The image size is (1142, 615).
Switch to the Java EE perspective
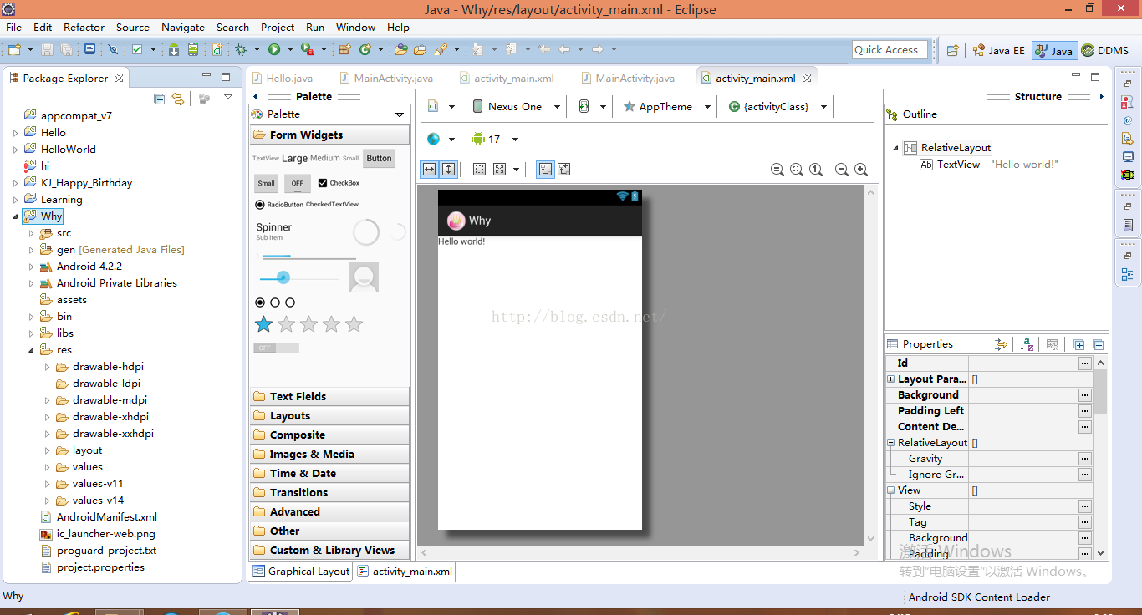click(x=998, y=51)
